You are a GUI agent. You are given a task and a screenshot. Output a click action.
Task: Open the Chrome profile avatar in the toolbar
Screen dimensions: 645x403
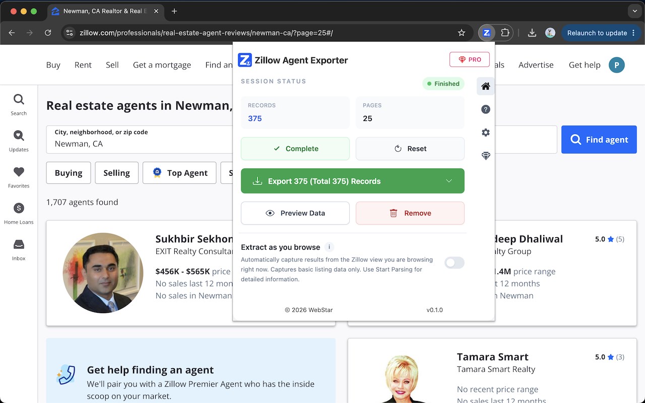coord(550,33)
